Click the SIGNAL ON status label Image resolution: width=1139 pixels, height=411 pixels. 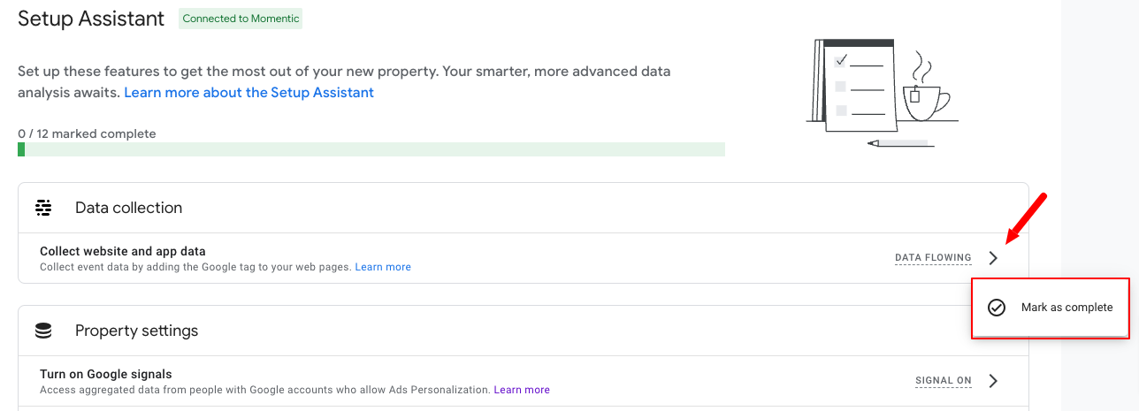pos(944,381)
